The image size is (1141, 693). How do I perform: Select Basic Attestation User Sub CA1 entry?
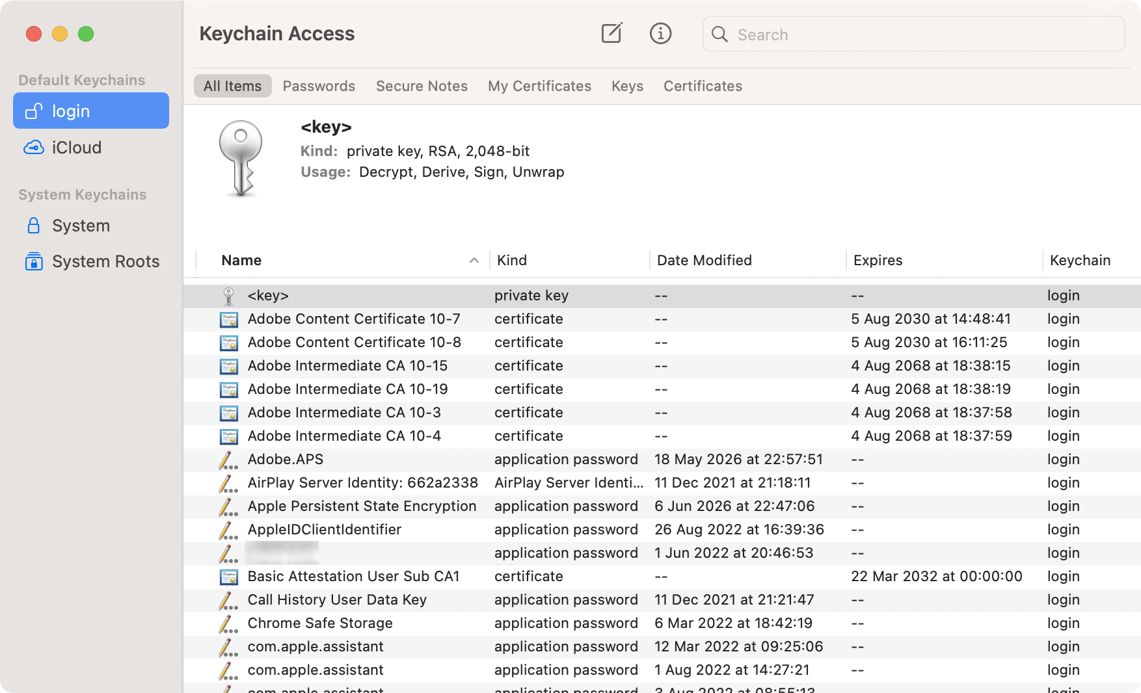click(x=662, y=577)
